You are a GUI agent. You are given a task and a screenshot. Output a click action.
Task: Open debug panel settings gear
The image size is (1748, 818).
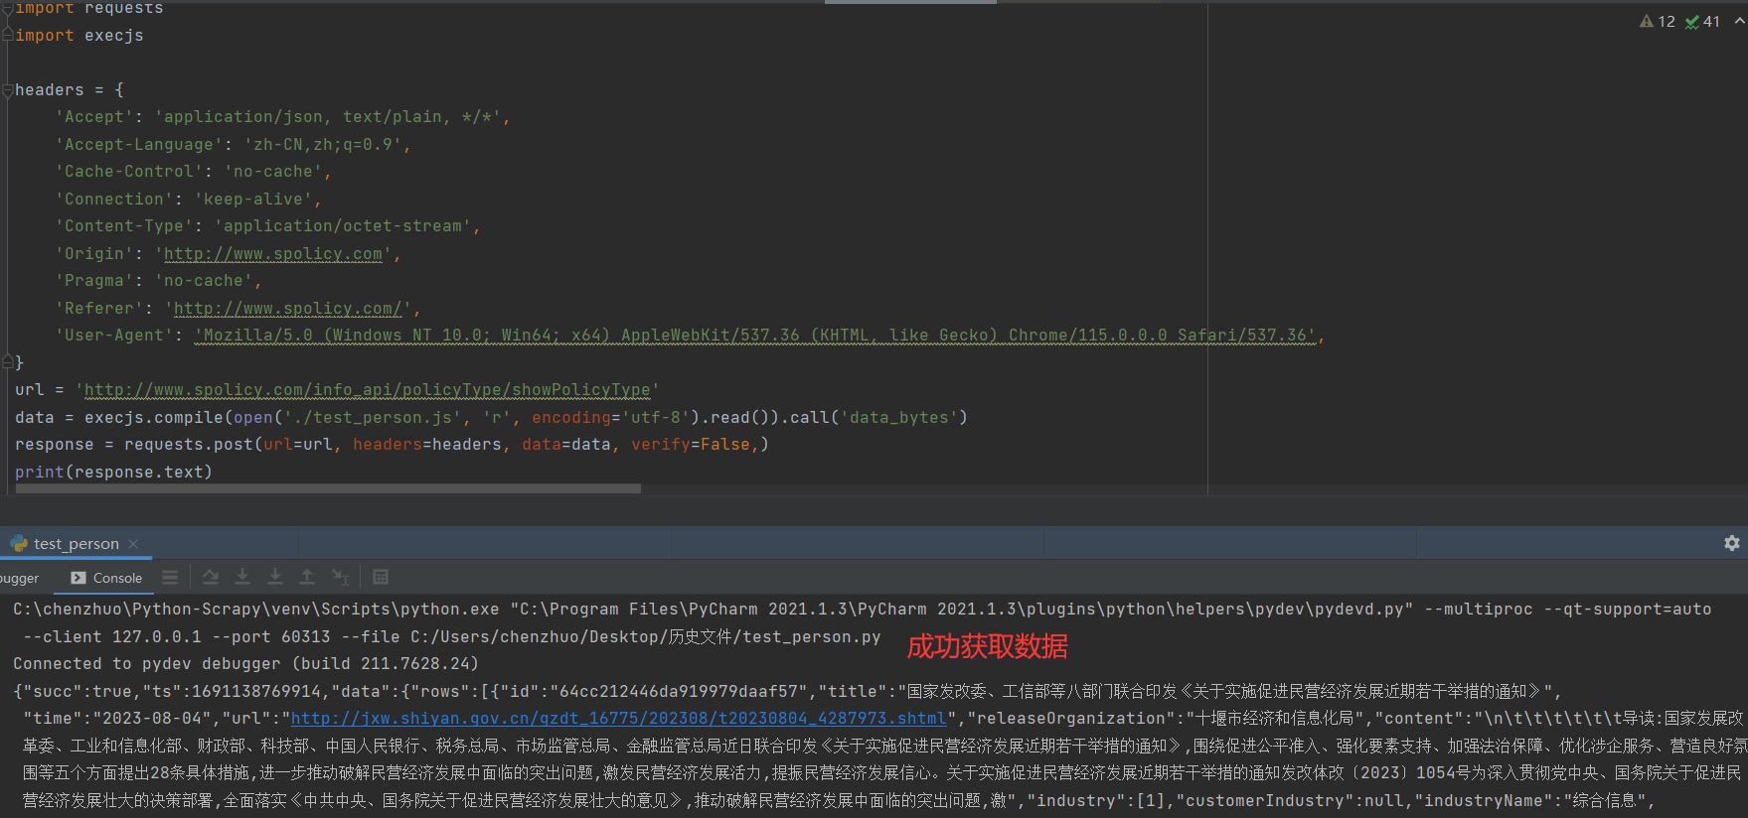(1731, 543)
